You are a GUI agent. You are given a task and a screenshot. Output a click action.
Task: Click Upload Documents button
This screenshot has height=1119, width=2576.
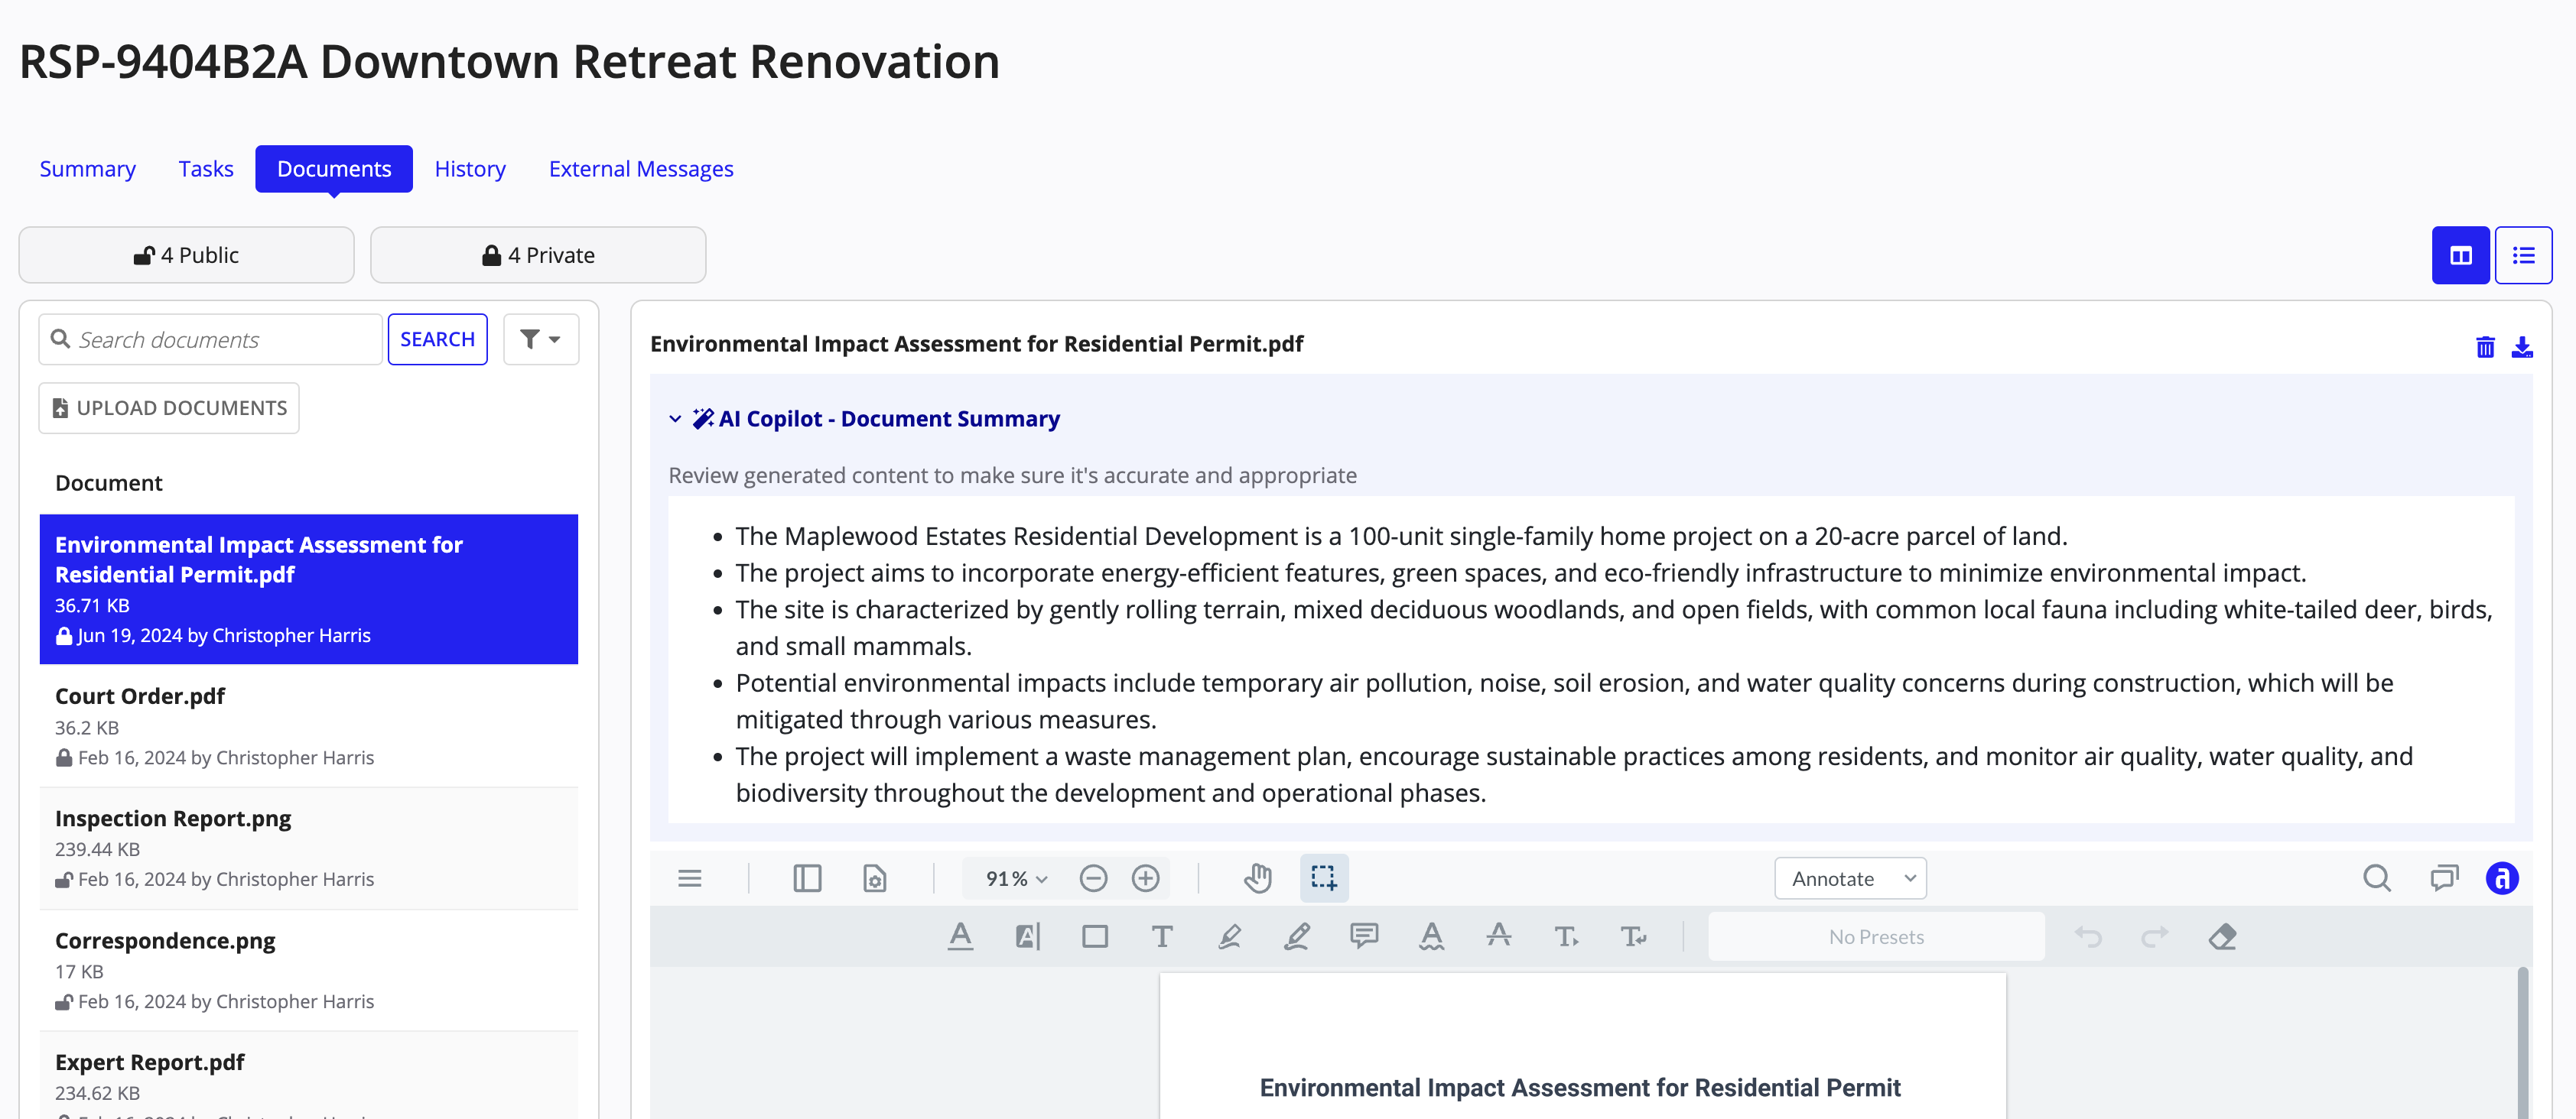pos(169,407)
